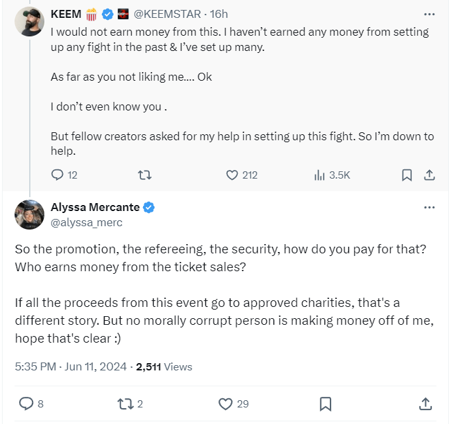The width and height of the screenshot is (449, 424).
Task: Bookmark Alyssa Mercante's tweet
Action: pyautogui.click(x=325, y=403)
